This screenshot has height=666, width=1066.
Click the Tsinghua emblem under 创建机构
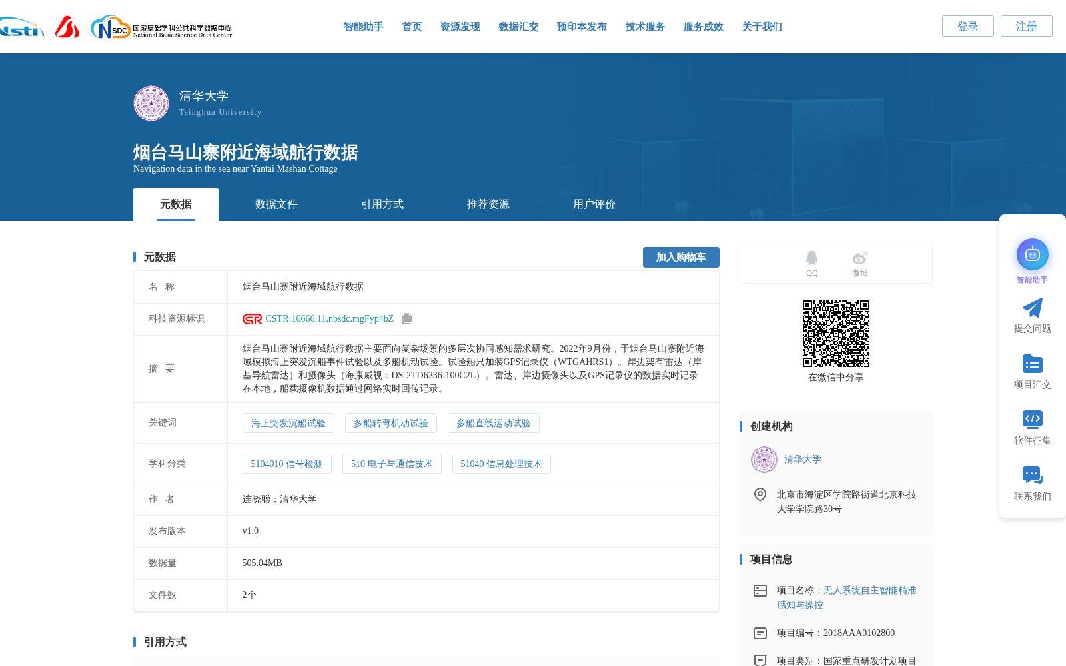tap(764, 460)
